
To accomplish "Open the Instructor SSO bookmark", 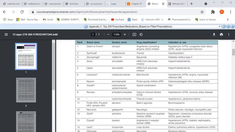I will tap(153, 19).
